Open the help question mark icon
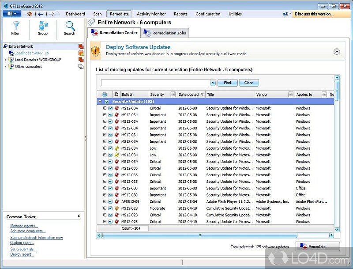Image resolution: width=353 pixels, height=269 pixels. (x=285, y=14)
